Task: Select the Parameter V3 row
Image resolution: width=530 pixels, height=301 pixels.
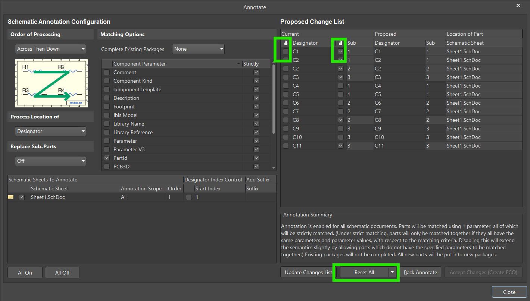Action: pyautogui.click(x=187, y=149)
